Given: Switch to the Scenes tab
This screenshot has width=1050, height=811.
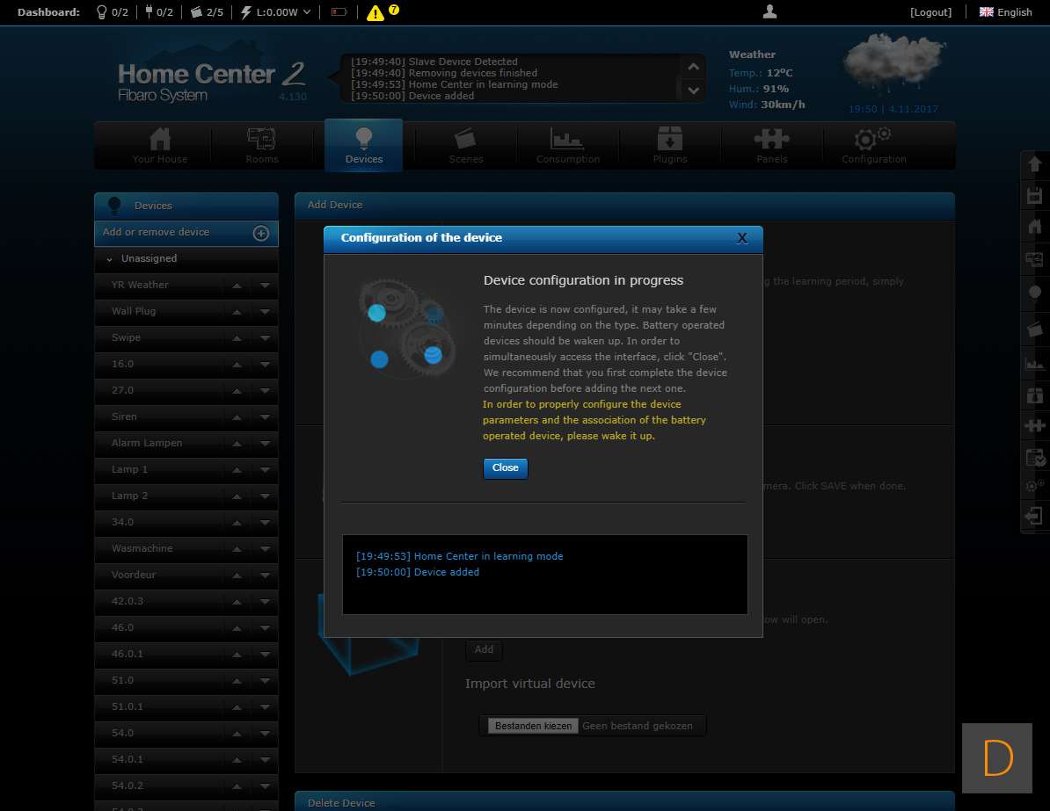Looking at the screenshot, I should [465, 145].
